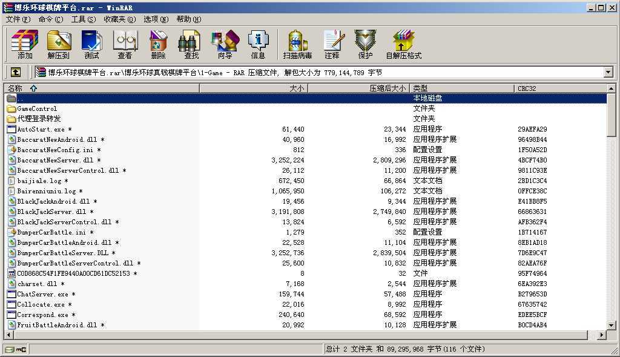Screen dimensions: 620x357
Task: Expand the archive path dropdown arrow
Action: point(608,72)
